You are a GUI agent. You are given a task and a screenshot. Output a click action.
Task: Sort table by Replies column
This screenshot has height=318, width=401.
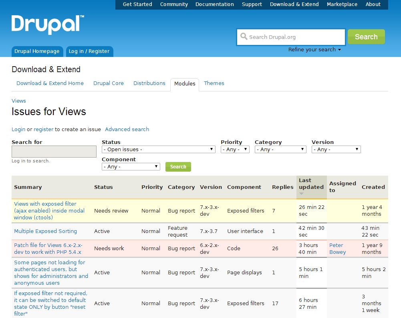282,187
